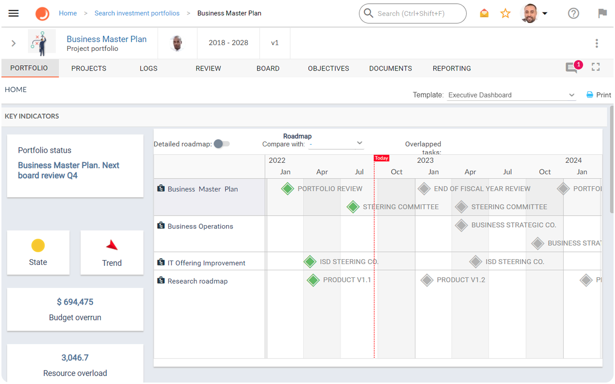Viewport: 615px width, 384px height.
Task: Open comments using the chat bubble icon
Action: (571, 68)
